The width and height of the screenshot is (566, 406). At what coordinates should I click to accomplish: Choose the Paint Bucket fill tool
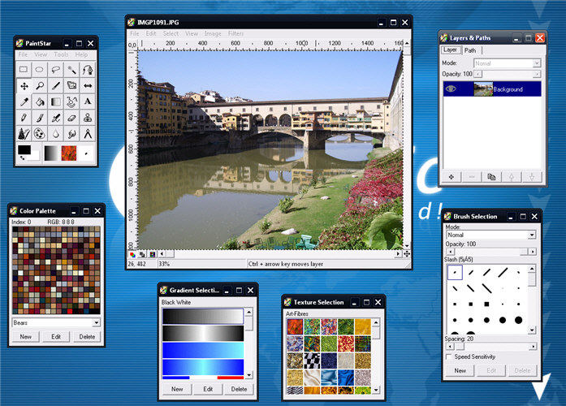(40, 101)
